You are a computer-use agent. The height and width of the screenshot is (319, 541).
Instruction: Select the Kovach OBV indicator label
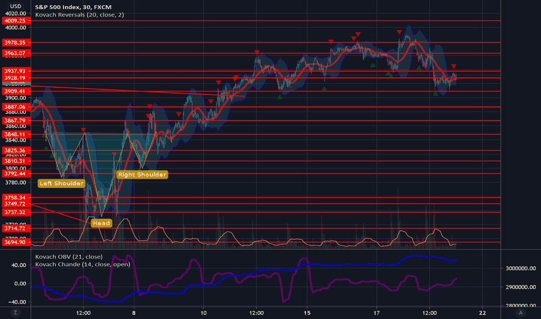click(68, 256)
